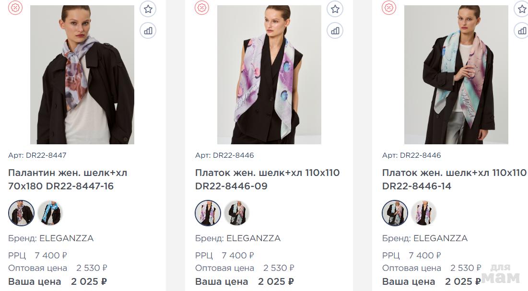Open title link Палантин жен. шелк+хл 70x180
528x291 pixels.
pos(68,179)
